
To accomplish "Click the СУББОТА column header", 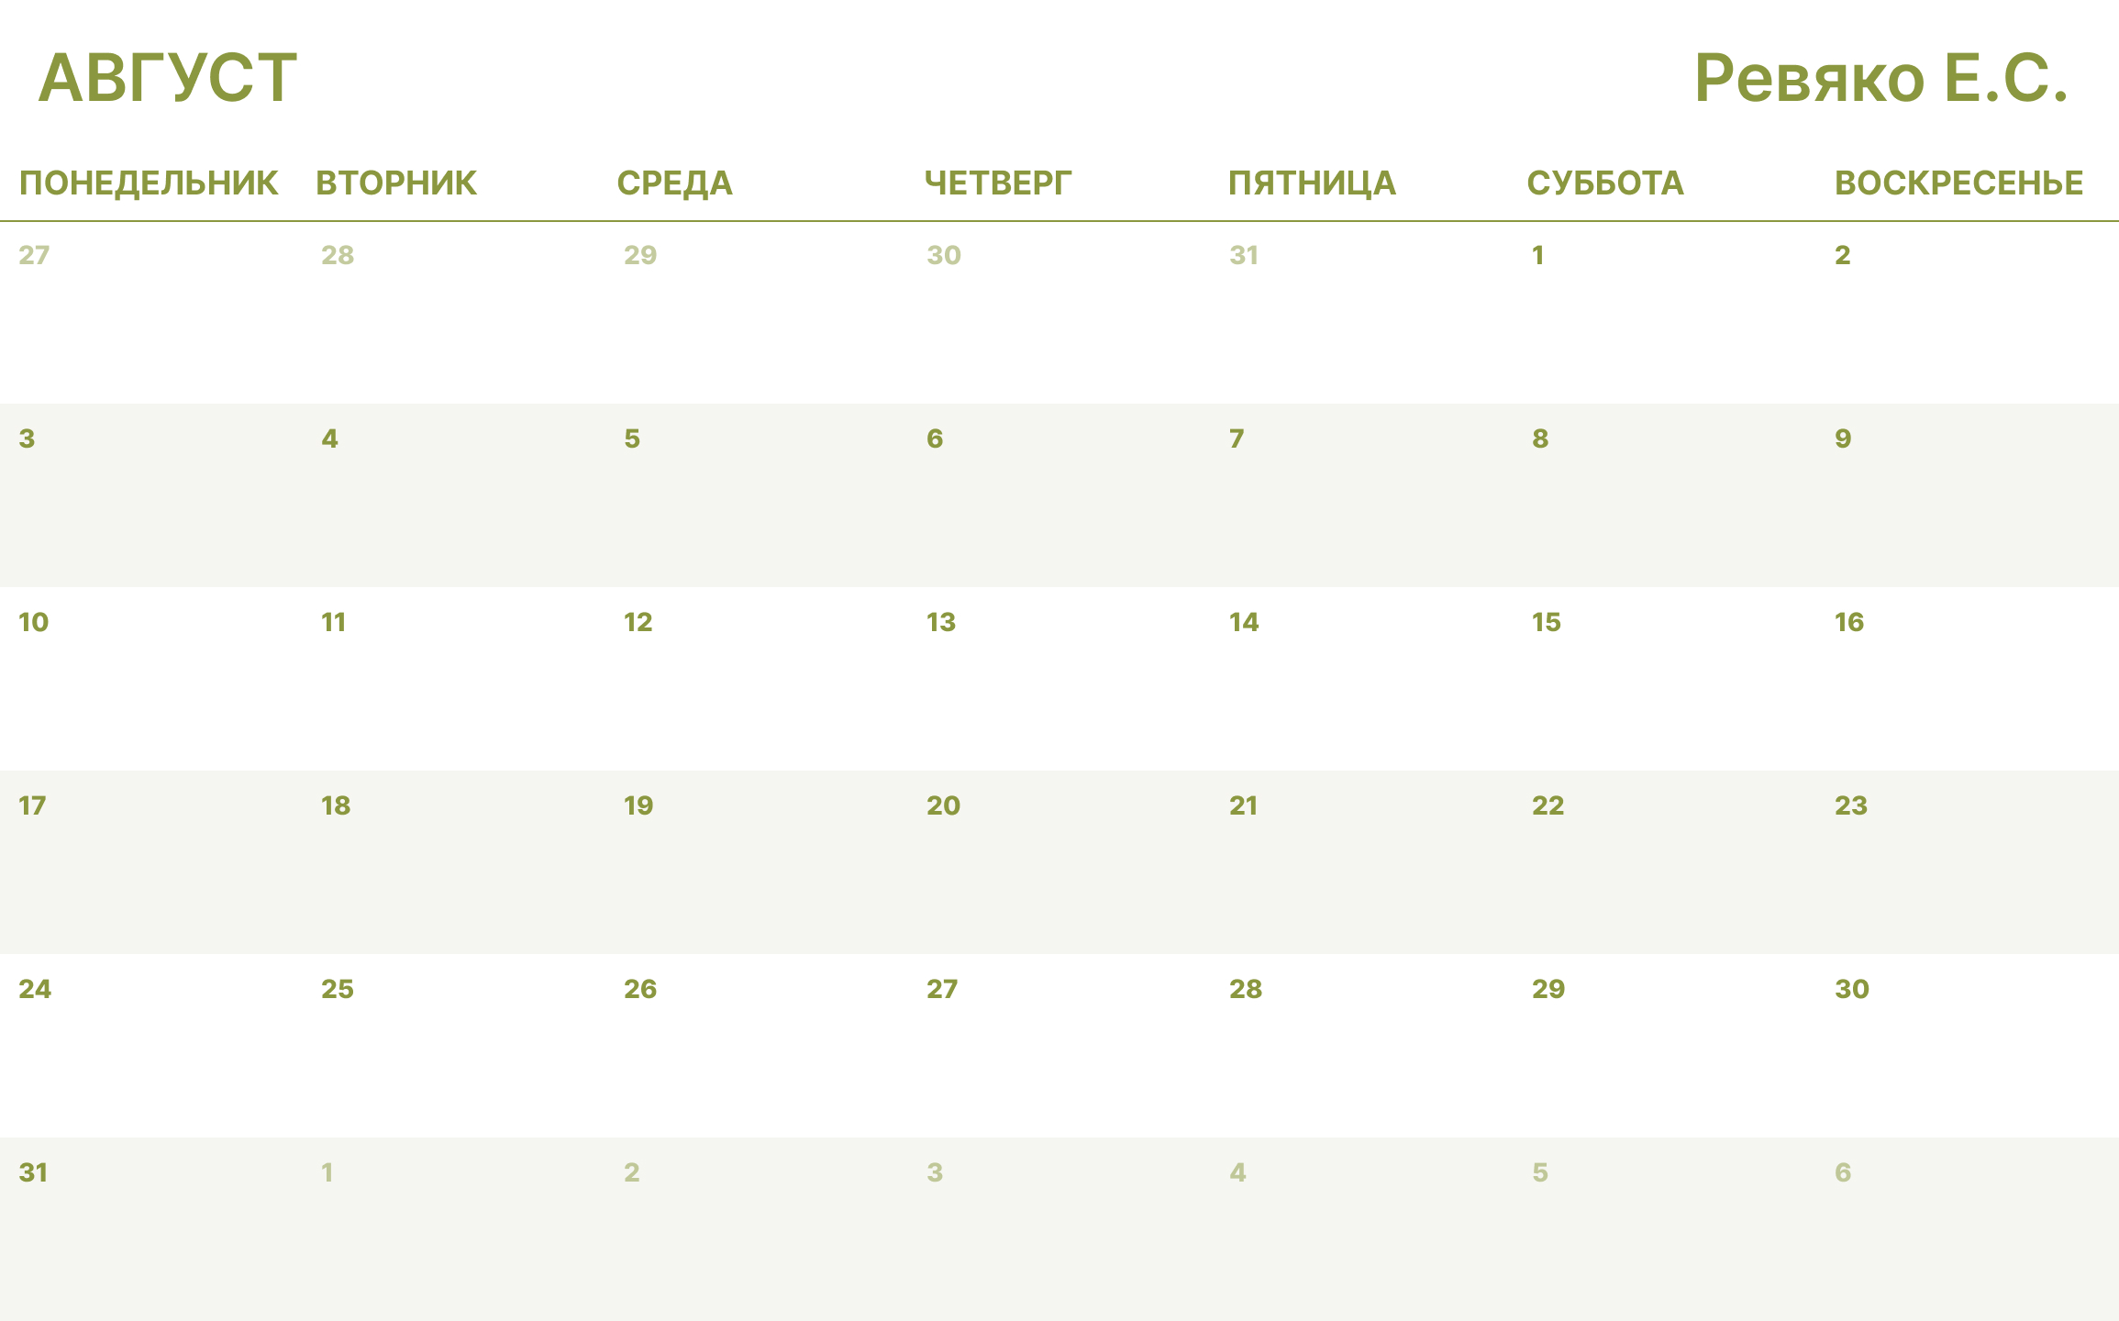I will coord(1605,183).
